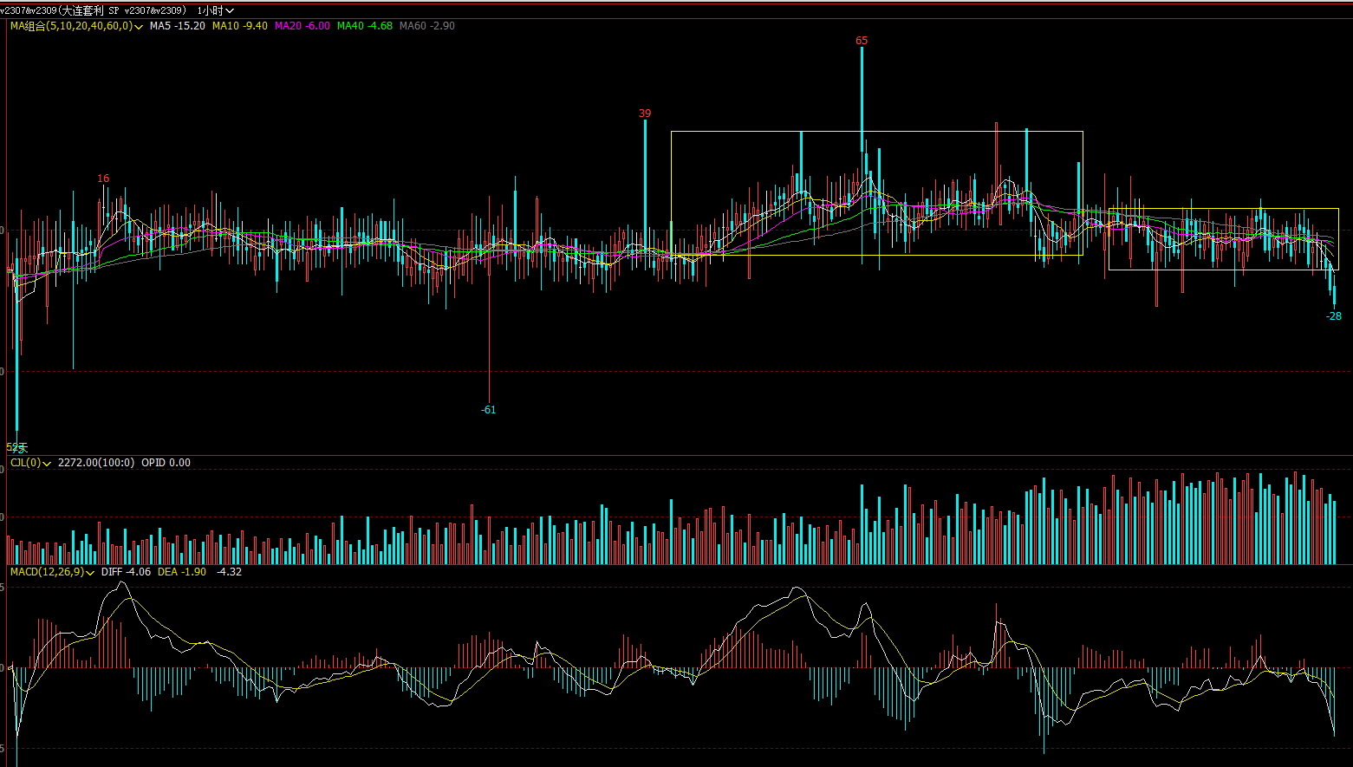Select the large yellow rectangle's top edge
This screenshot has height=767, width=1353.
(876, 132)
